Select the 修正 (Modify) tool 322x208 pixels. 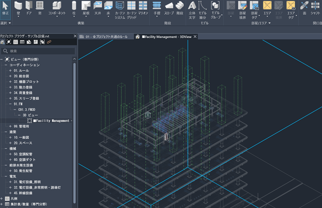point(5,8)
